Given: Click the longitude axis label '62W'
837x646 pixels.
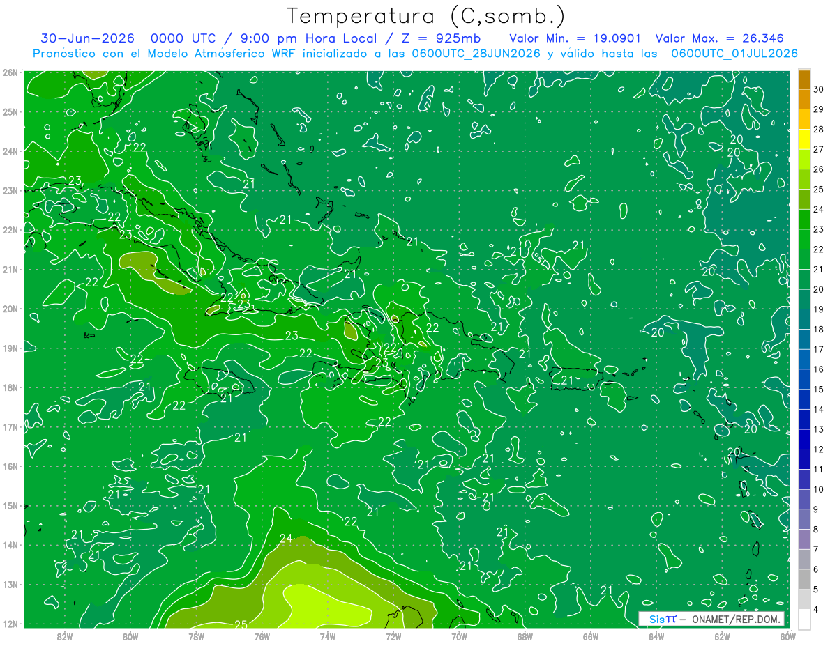Looking at the screenshot, I should coord(722,637).
